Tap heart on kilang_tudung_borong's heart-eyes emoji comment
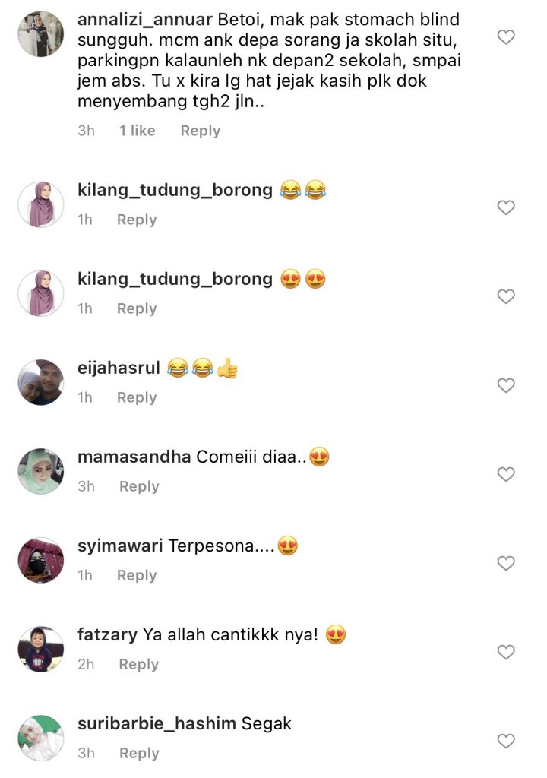This screenshot has width=547, height=778. [506, 296]
